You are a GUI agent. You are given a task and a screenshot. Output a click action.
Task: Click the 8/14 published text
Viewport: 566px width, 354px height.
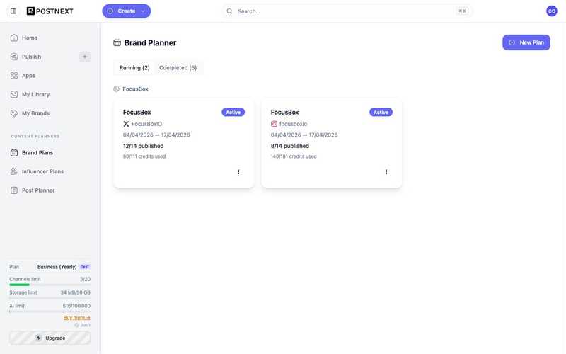[290, 146]
